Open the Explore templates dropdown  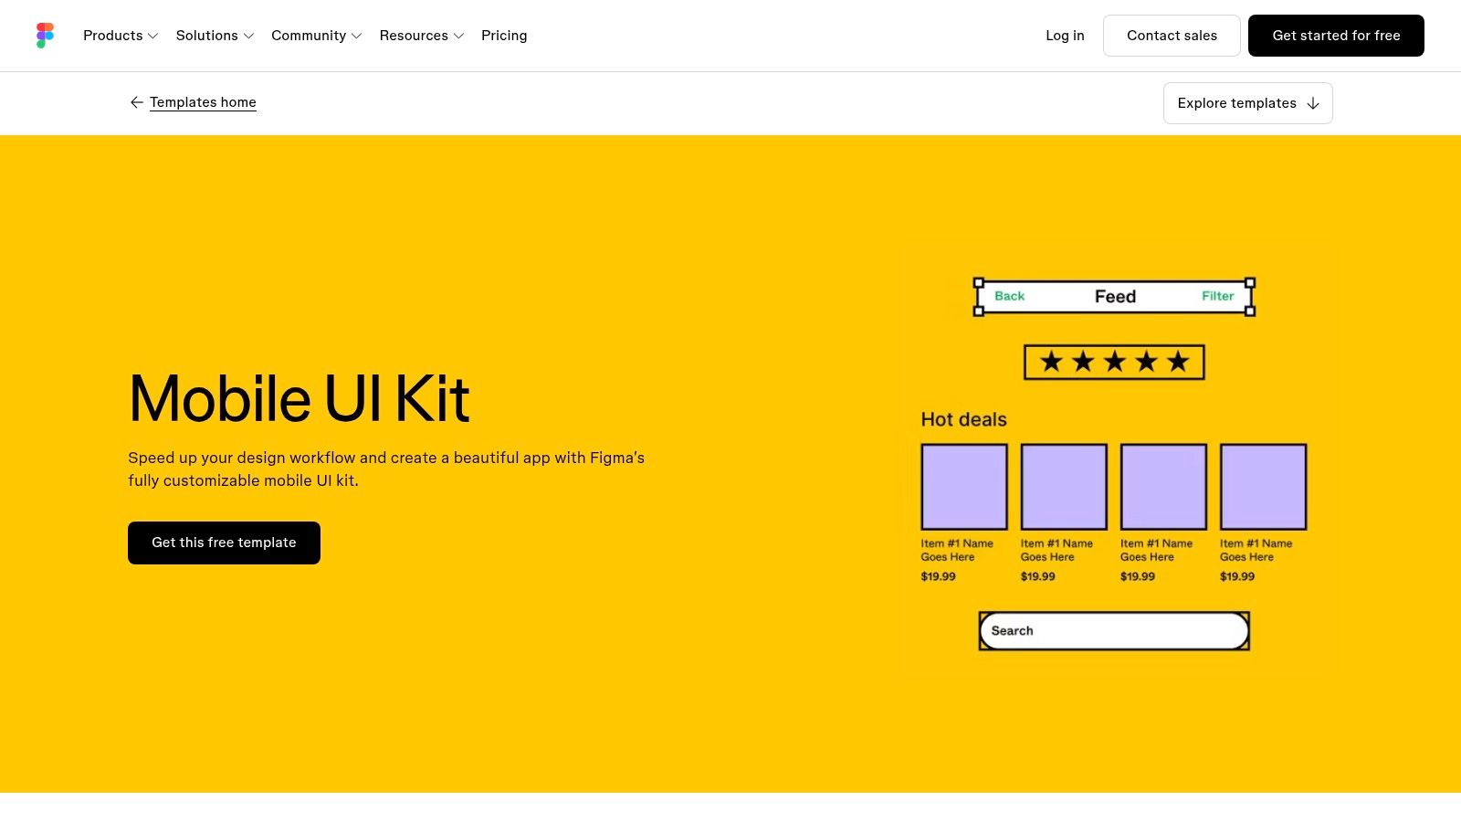[1247, 103]
